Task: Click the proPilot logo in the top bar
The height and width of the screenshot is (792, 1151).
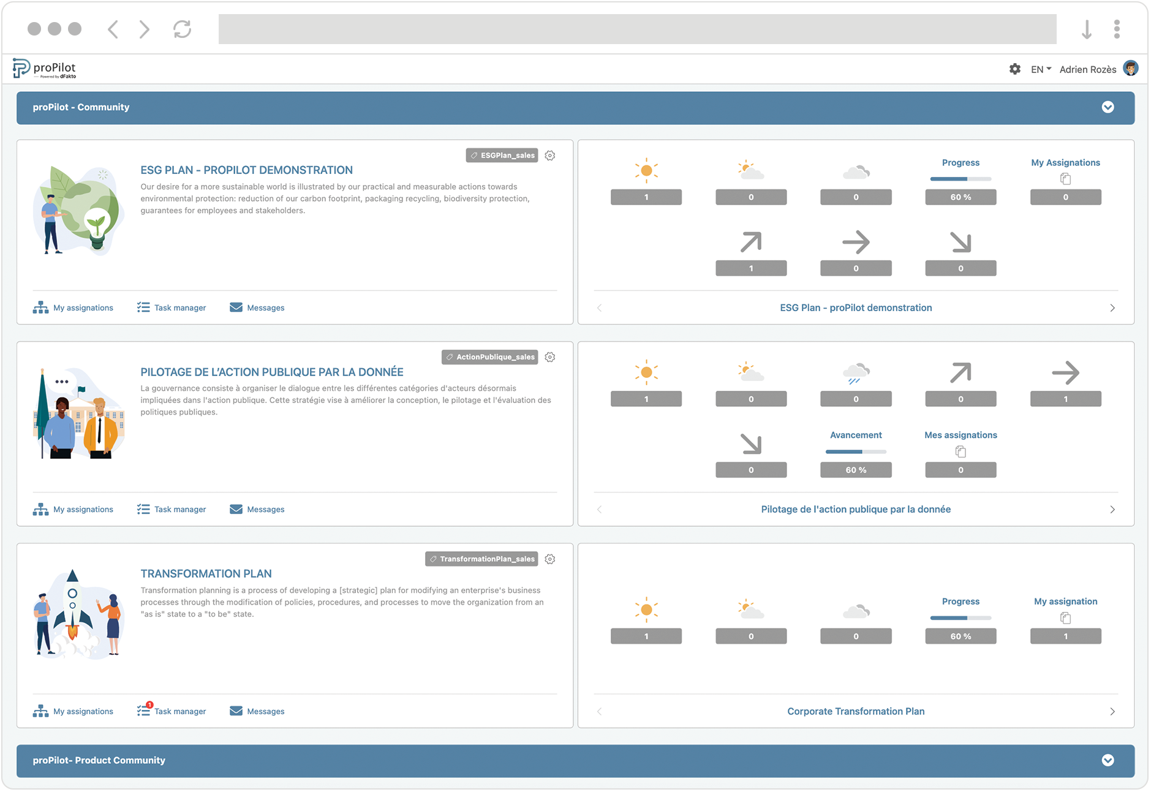Action: (x=44, y=68)
